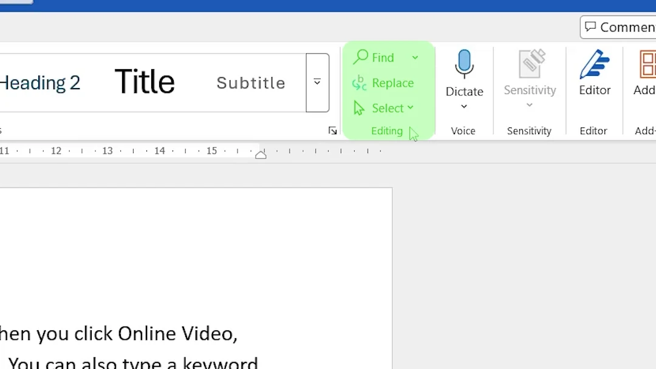This screenshot has width=656, height=369.
Task: Click the Dictate microphone icon
Action: (464, 64)
